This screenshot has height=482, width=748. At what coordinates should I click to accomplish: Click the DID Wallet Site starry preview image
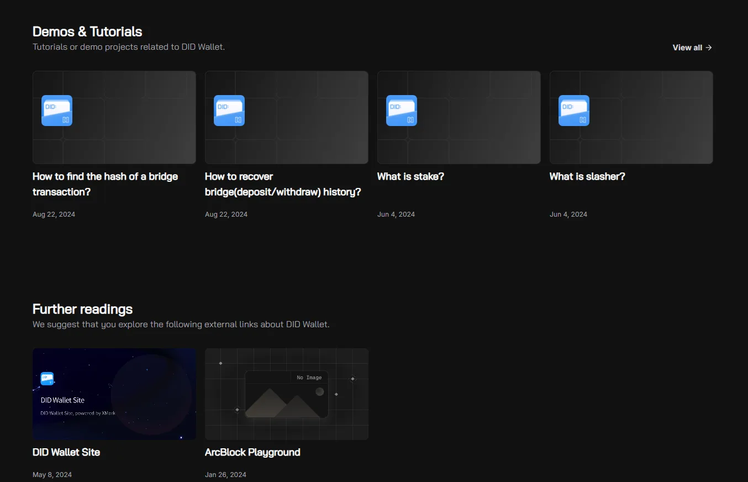[114, 394]
